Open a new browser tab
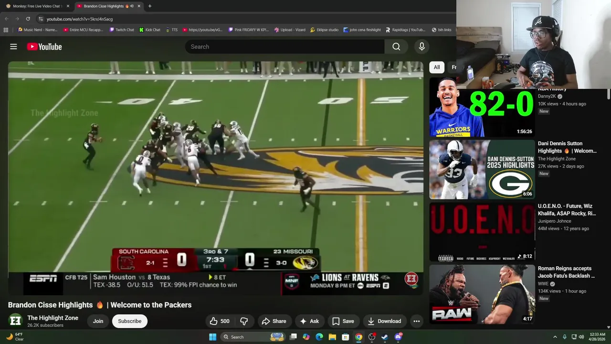 [149, 6]
